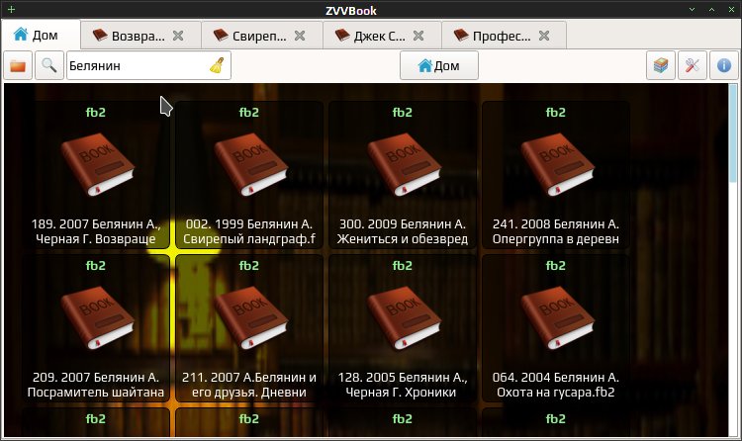The height and width of the screenshot is (441, 742).
Task: Maximize the ZVVBook window
Action: click(711, 10)
